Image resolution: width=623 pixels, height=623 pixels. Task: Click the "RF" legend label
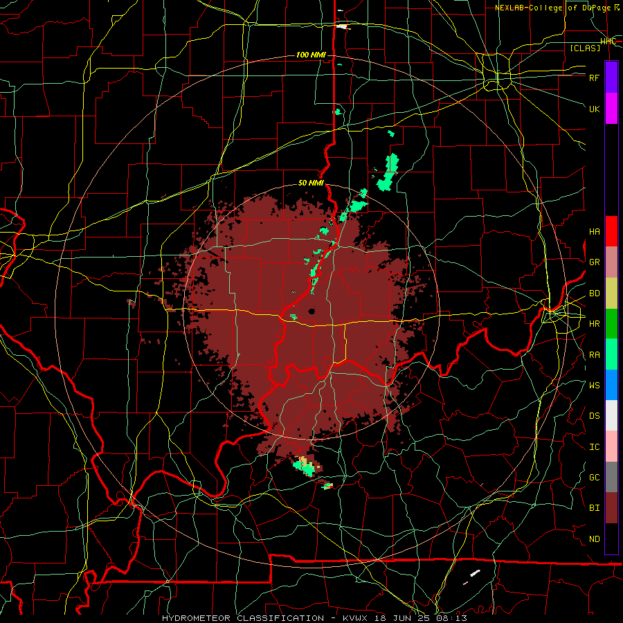coord(594,78)
